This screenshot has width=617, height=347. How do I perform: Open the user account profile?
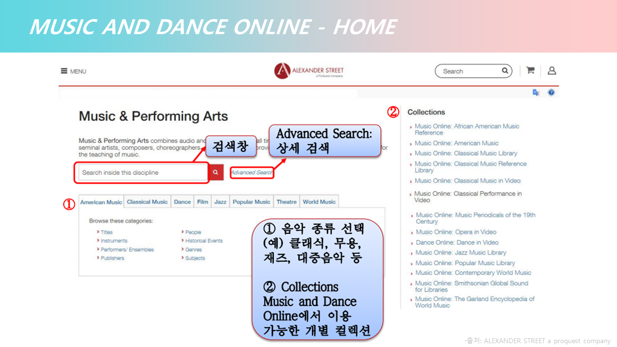(x=552, y=70)
